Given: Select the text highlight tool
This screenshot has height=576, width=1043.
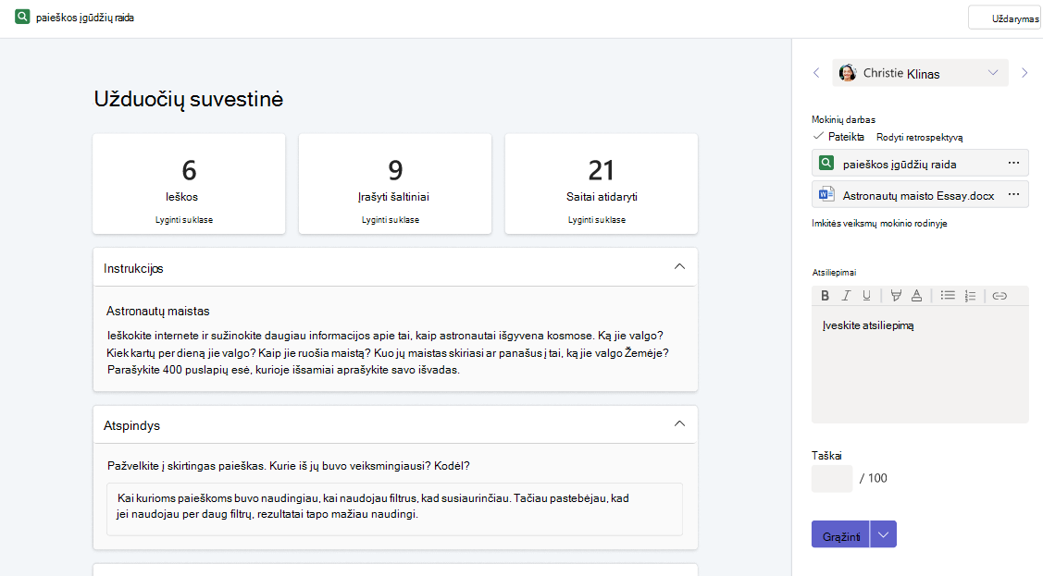Looking at the screenshot, I should (x=896, y=296).
